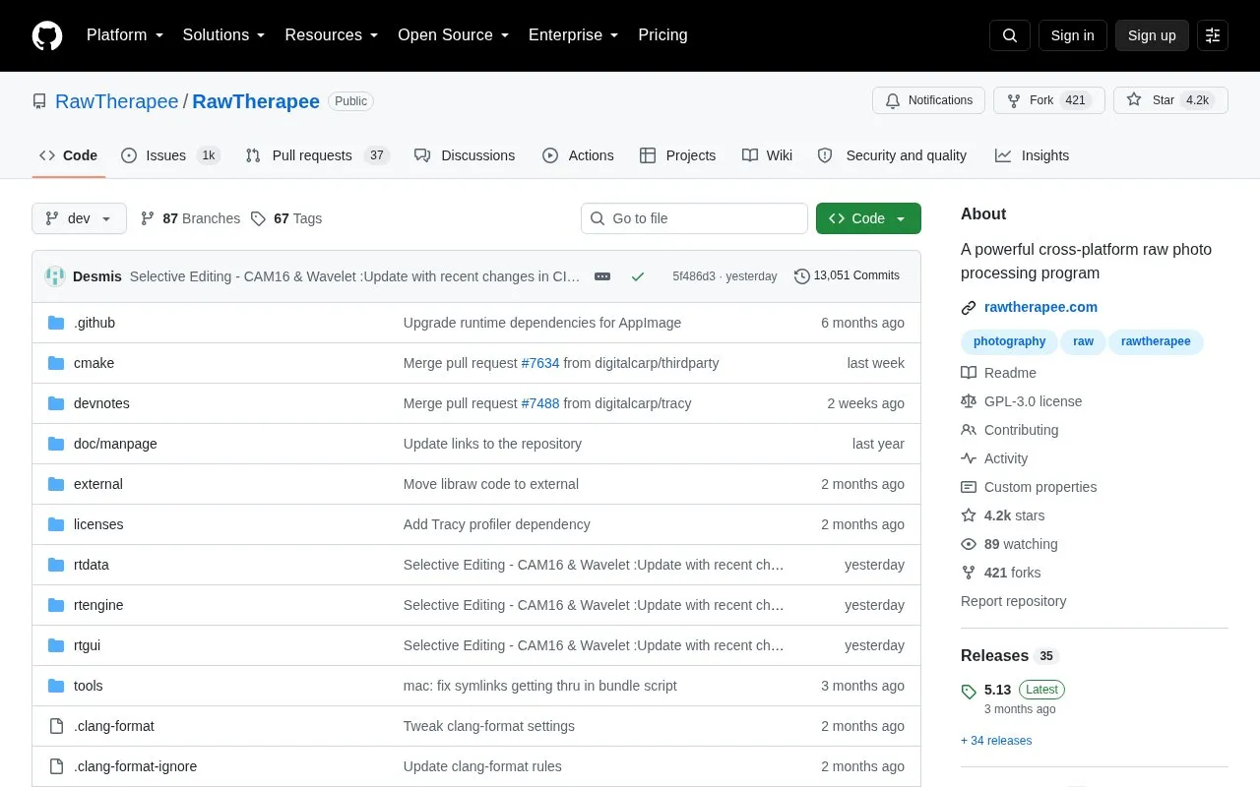Open the header settings sliders icon
Viewport: 1260px width, 787px height.
pos(1213,35)
